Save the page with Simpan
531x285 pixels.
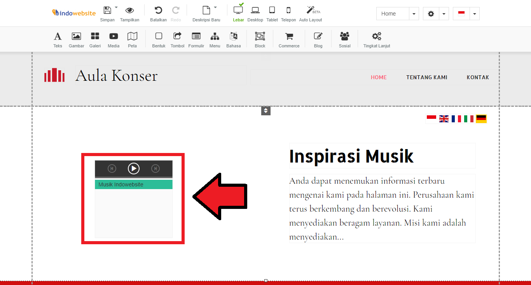107,13
